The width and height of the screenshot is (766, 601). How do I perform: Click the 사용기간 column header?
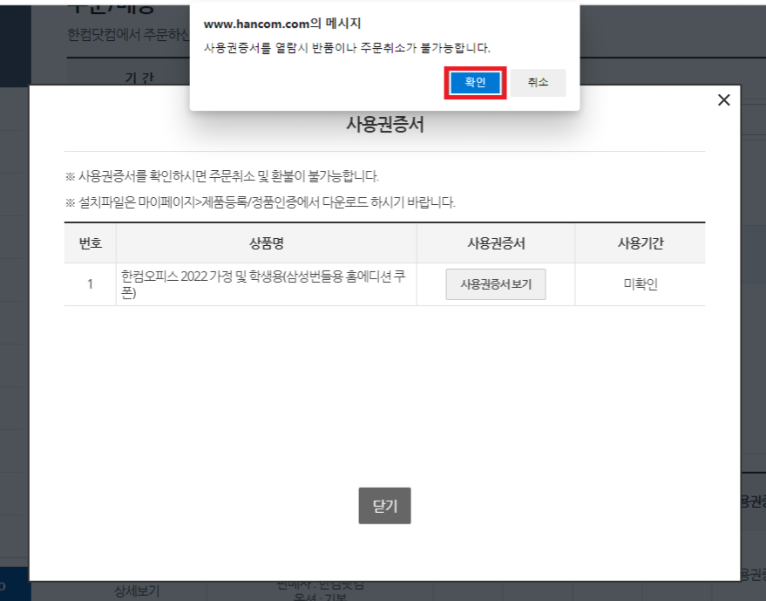pyautogui.click(x=641, y=243)
